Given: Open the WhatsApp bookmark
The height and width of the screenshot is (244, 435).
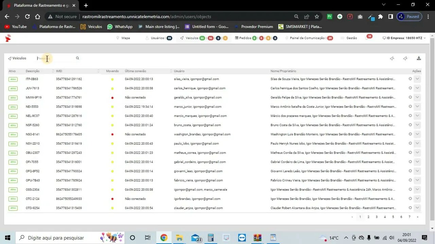Looking at the screenshot, I should tap(120, 26).
